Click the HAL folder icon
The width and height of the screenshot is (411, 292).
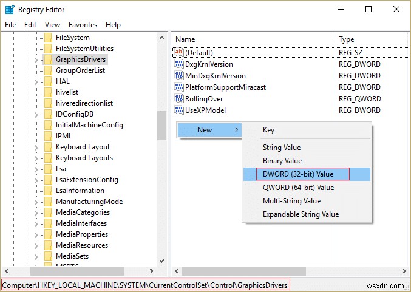[x=48, y=81]
